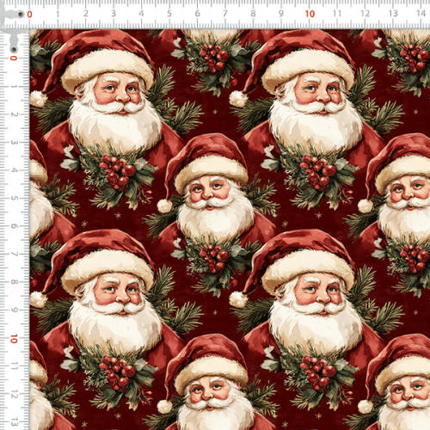The width and height of the screenshot is (430, 430).
Task: Click the number 9 on the horizontal ruler
Action: [281, 14]
